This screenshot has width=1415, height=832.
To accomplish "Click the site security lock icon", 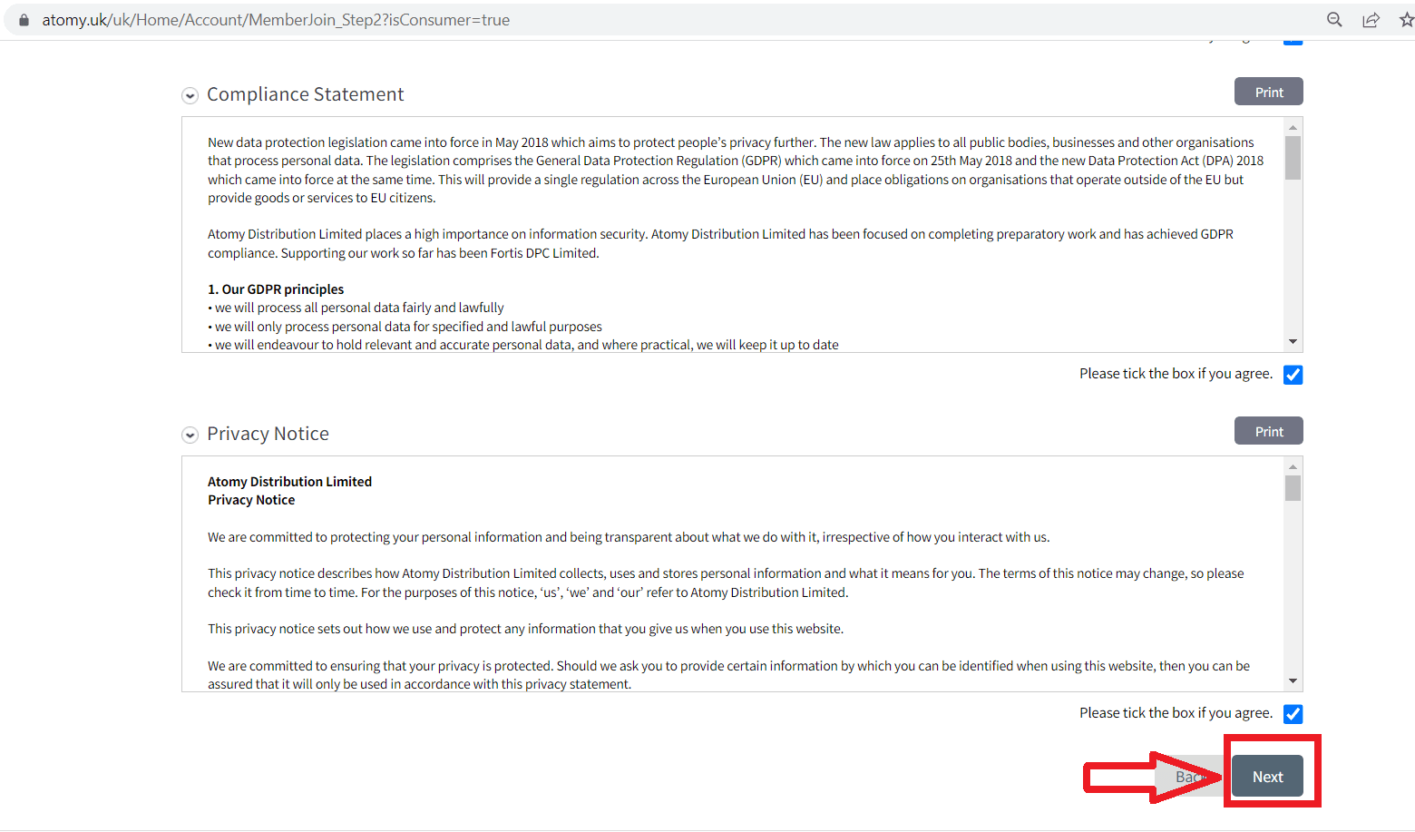I will (x=24, y=20).
